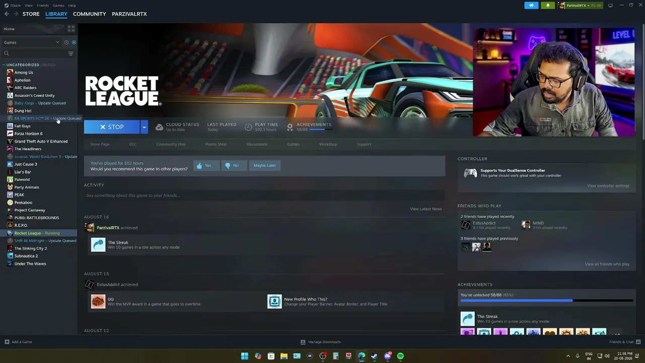Image resolution: width=645 pixels, height=363 pixels.
Task: Click the Add a Game plus icon
Action: 7,342
